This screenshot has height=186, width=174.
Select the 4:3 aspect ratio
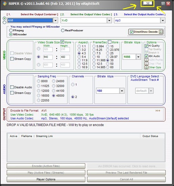(x=79, y=53)
